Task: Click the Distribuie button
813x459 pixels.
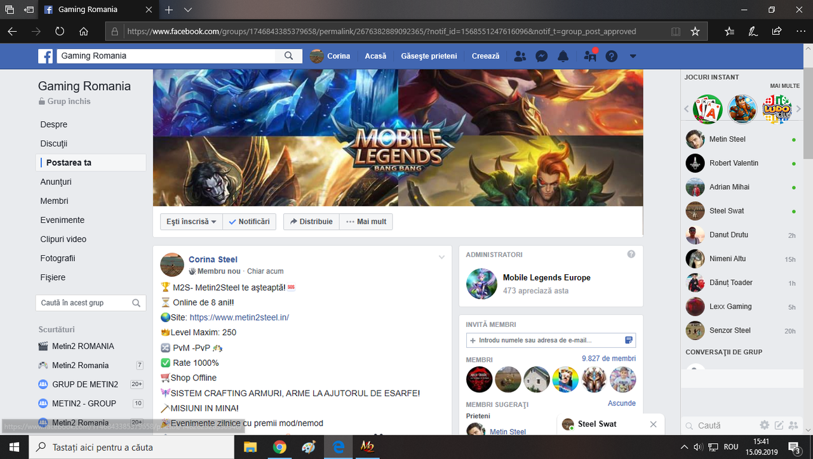Action: point(311,222)
